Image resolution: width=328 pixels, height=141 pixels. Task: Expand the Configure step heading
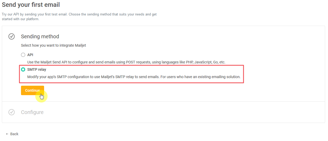(x=32, y=112)
